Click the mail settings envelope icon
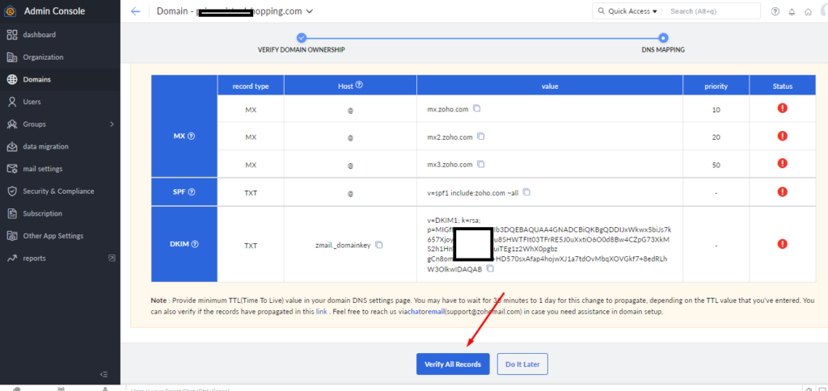This screenshot has height=391, width=828. point(12,169)
